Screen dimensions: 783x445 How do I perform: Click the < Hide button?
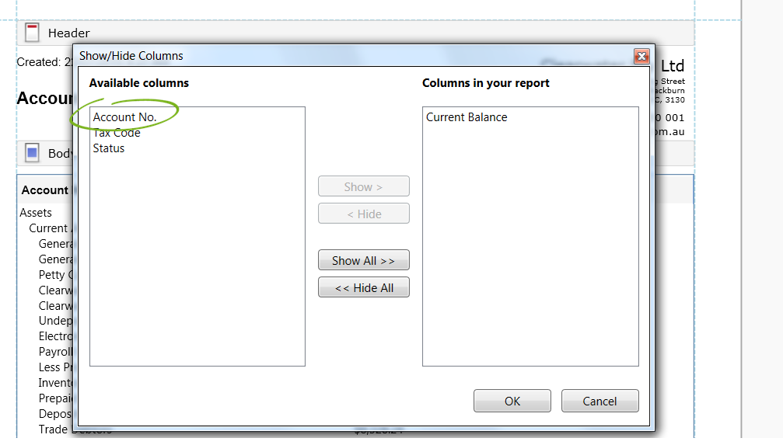tap(363, 214)
